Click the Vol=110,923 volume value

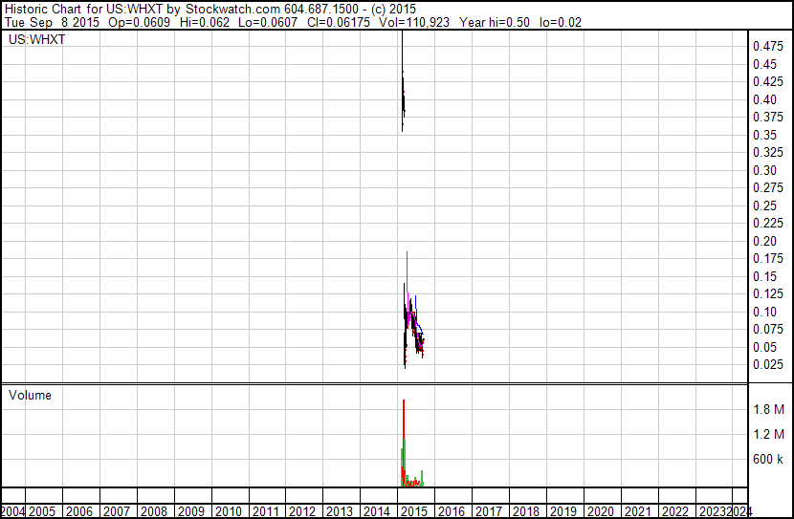[x=414, y=22]
